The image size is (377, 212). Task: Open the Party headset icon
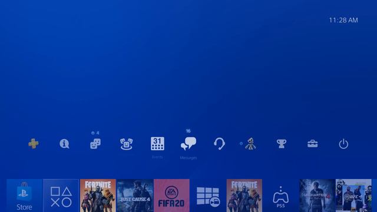coord(219,144)
